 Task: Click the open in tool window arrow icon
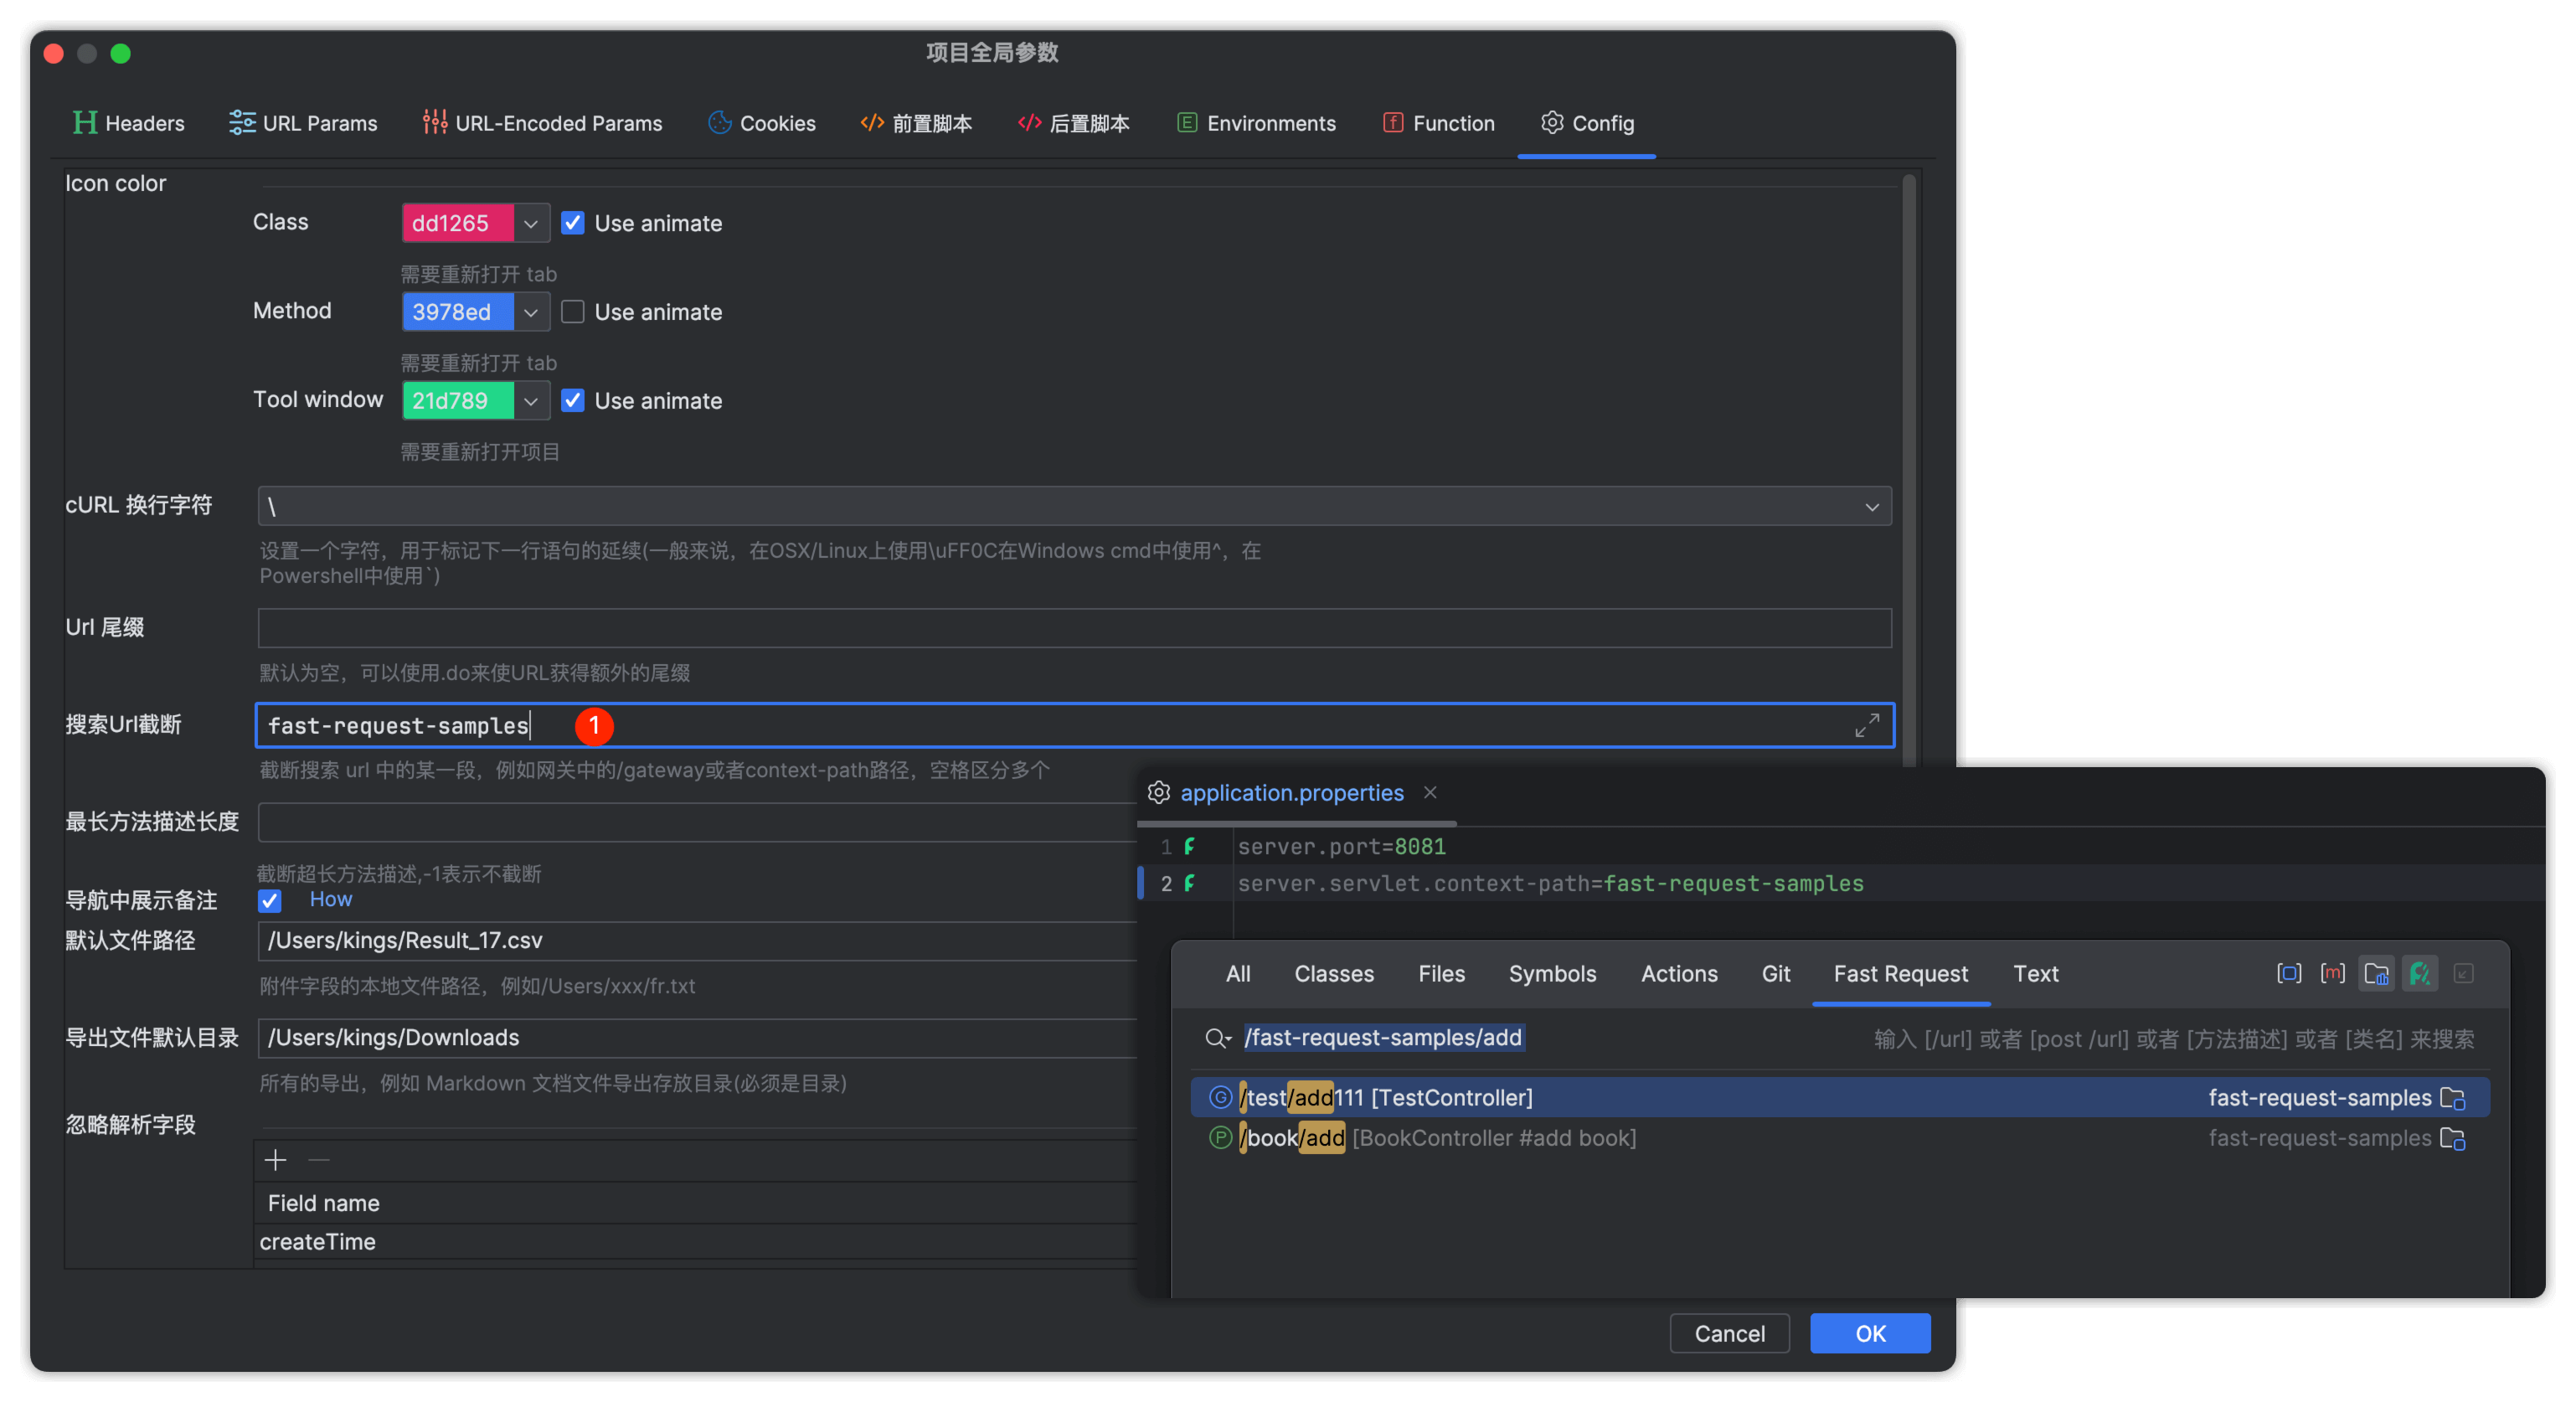(2464, 973)
